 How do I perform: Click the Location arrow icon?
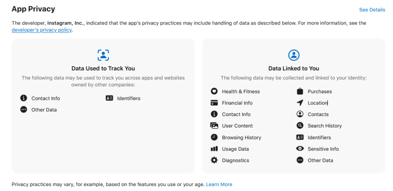tap(300, 103)
